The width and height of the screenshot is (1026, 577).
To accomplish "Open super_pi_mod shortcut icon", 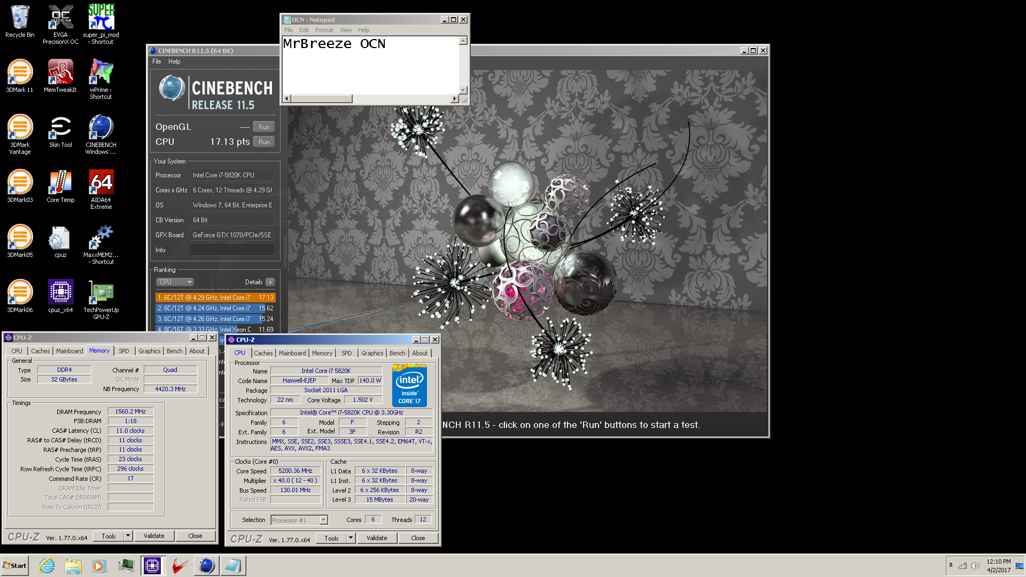I will pyautogui.click(x=101, y=25).
